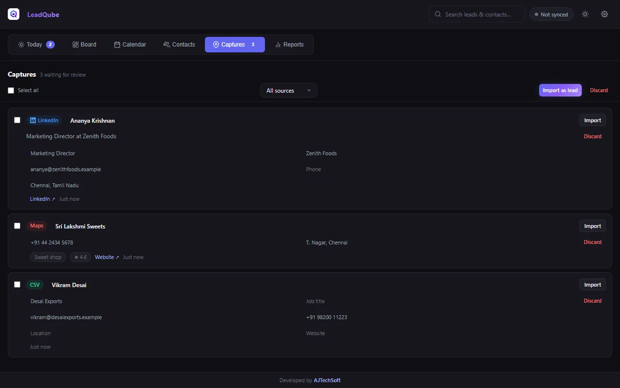The width and height of the screenshot is (620, 388).
Task: Open the Contacts tab
Action: [179, 45]
